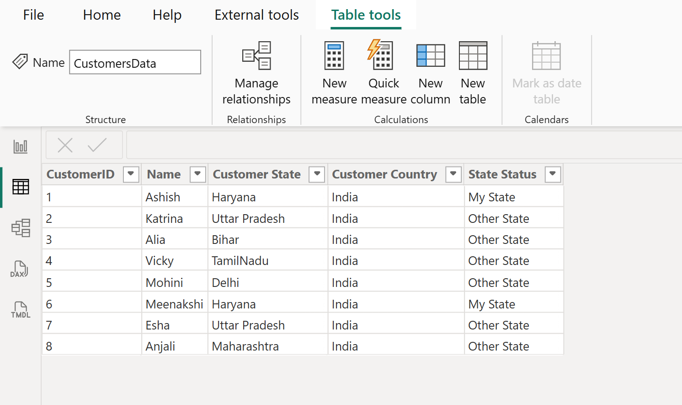The width and height of the screenshot is (682, 405).
Task: Select the Name column header
Action: [164, 174]
